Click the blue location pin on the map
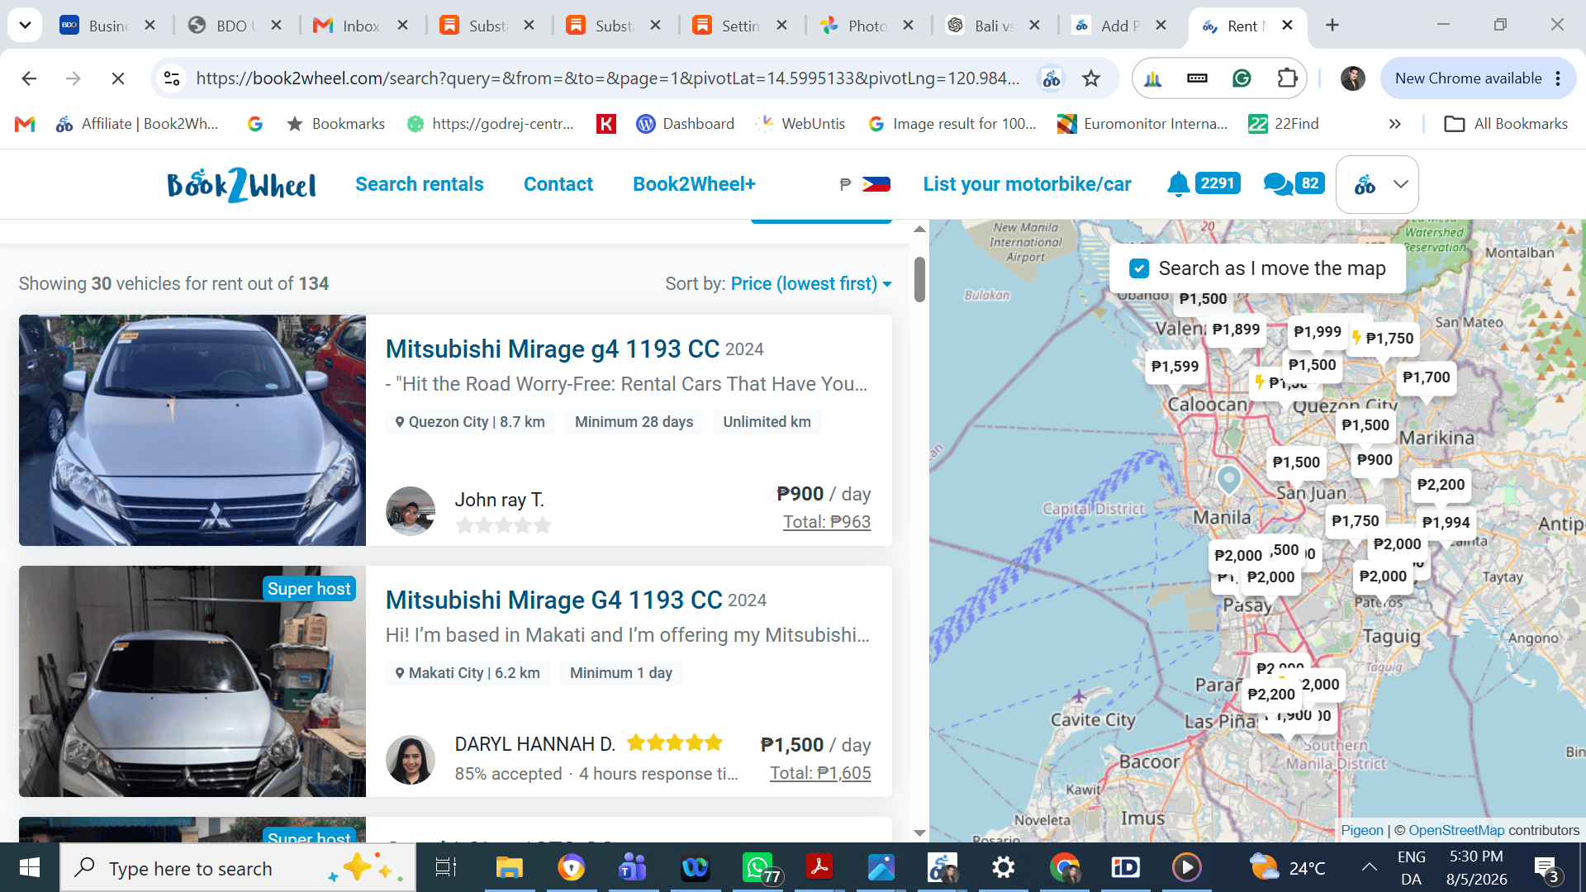This screenshot has height=892, width=1586. tap(1228, 480)
